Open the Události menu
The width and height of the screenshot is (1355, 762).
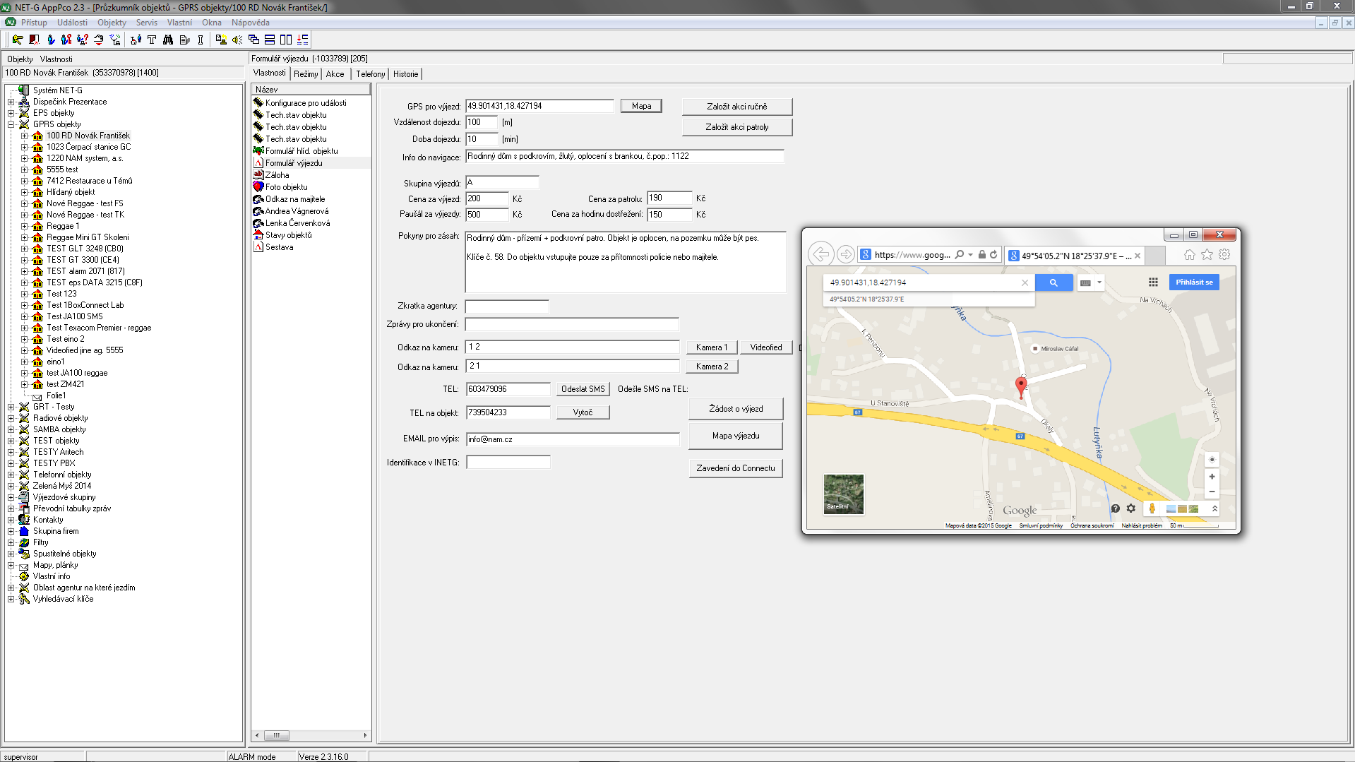72,23
